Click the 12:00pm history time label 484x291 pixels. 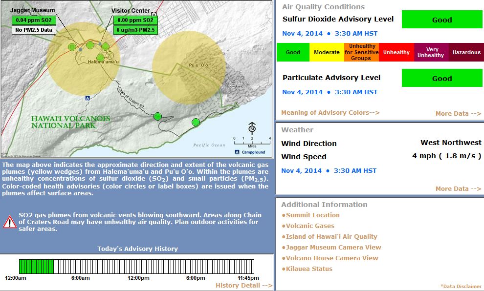pos(138,278)
